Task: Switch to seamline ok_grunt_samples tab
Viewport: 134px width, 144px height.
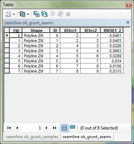Action: click(32, 137)
